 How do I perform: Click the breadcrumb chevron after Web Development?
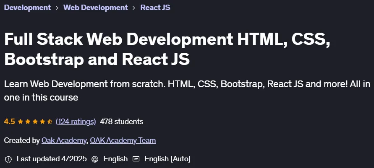(x=134, y=8)
